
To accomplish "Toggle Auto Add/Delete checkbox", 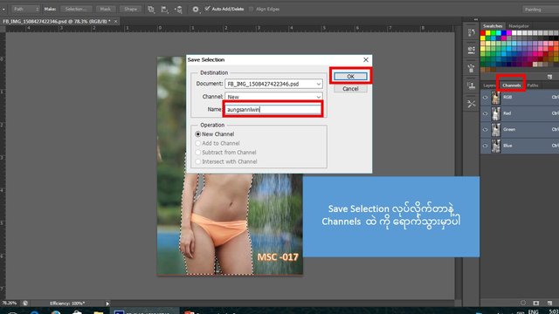I will [207, 9].
